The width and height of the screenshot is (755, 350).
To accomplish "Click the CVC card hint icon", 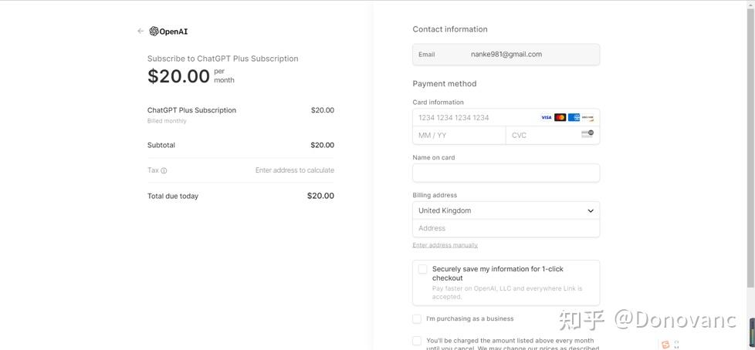I will (587, 135).
